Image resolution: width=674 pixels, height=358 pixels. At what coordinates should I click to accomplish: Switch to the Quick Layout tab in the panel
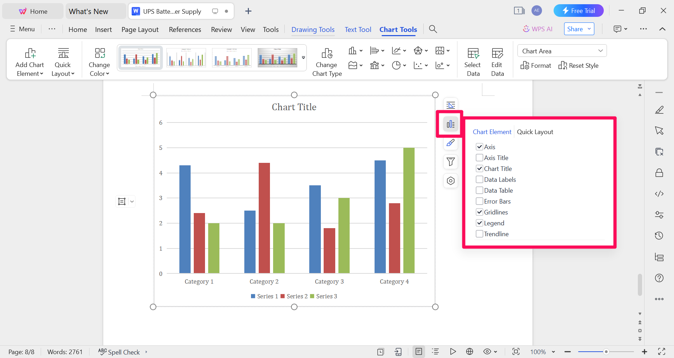click(535, 132)
